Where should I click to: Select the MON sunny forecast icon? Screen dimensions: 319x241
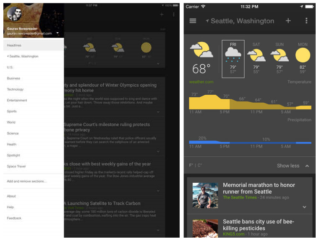point(303,55)
